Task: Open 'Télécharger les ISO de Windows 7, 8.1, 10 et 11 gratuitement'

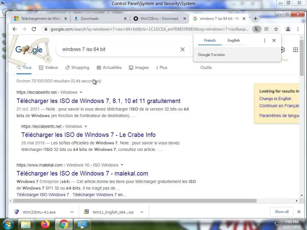Action: coord(98,101)
